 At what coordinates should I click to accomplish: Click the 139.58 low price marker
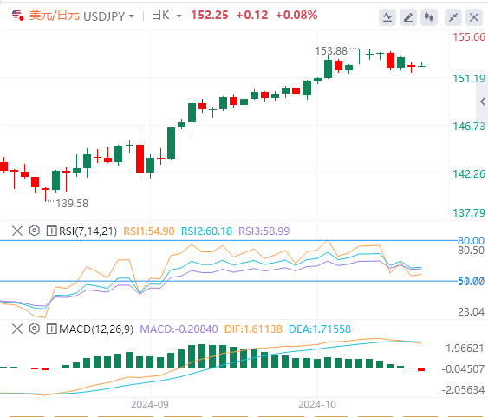point(72,204)
